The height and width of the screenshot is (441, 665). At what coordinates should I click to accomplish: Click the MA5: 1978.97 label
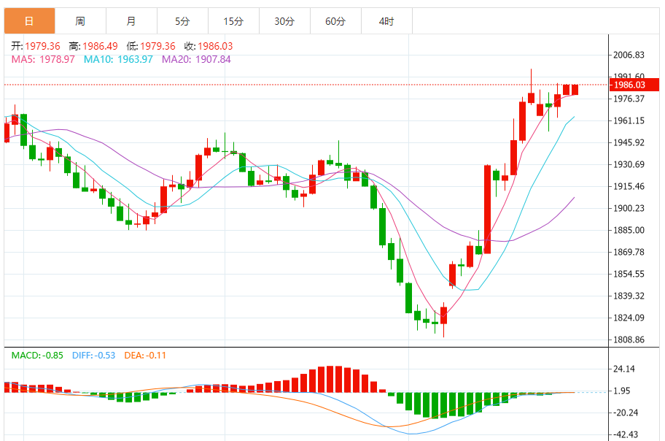tap(43, 59)
